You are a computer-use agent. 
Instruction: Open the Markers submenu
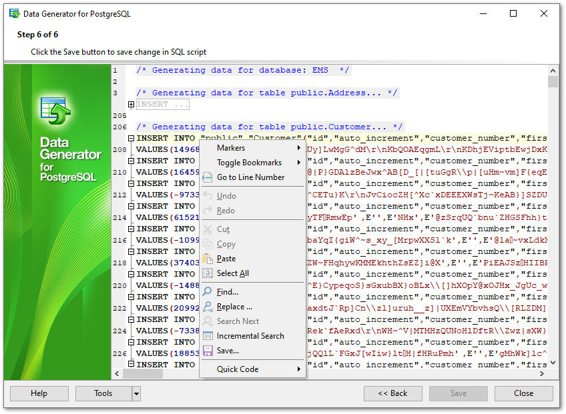pyautogui.click(x=253, y=148)
